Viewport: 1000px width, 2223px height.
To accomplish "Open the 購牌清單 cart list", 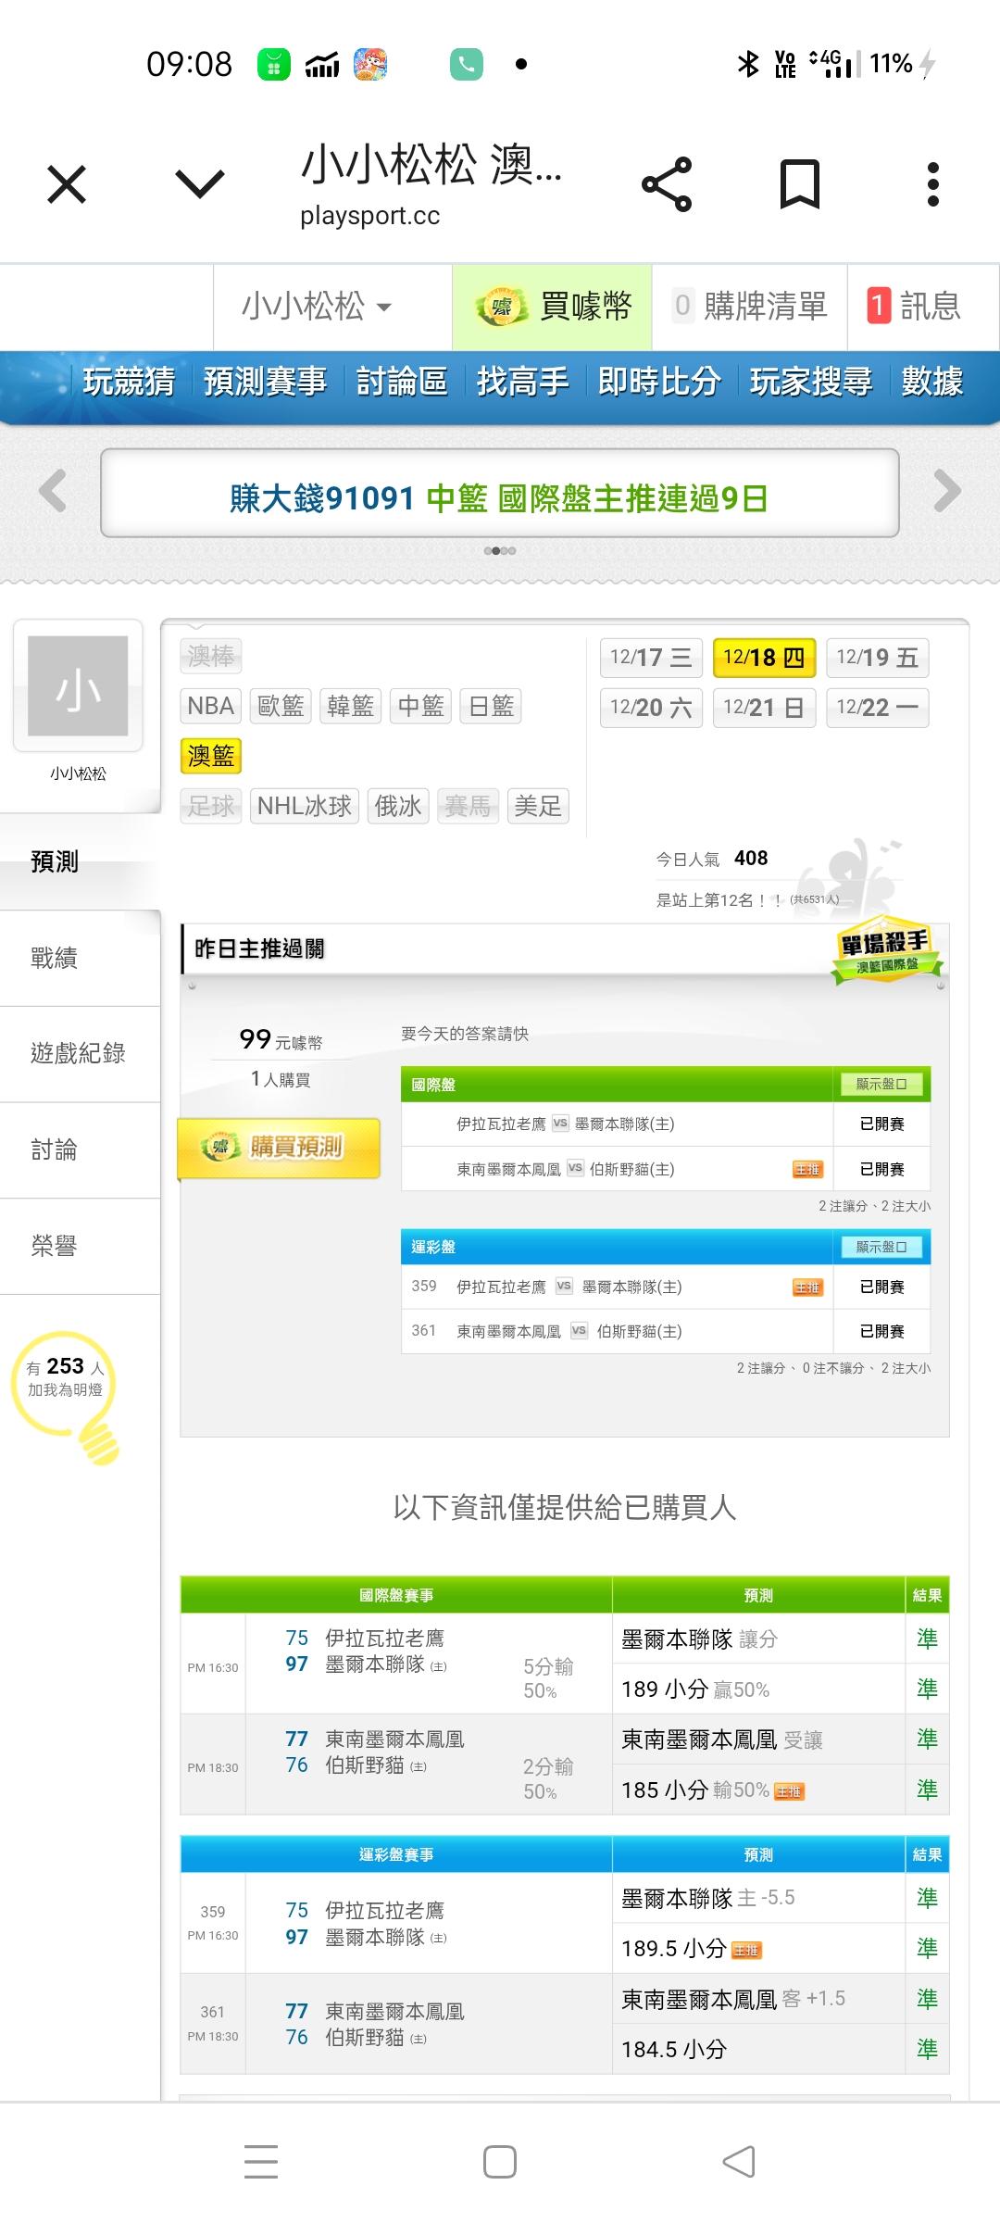I will coord(750,306).
